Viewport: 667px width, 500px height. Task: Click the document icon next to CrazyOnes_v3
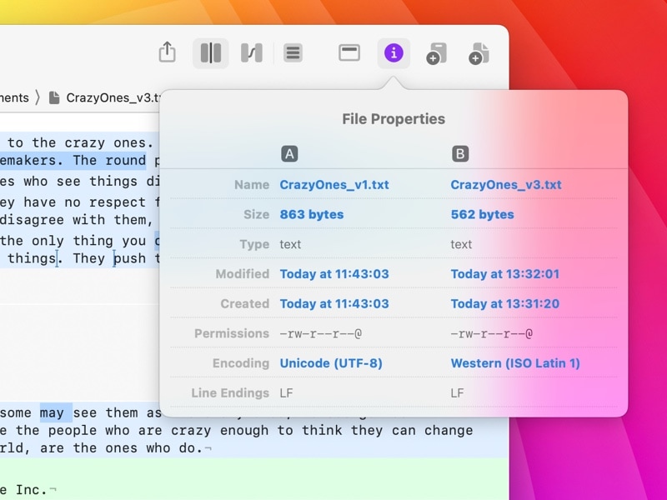click(x=54, y=97)
